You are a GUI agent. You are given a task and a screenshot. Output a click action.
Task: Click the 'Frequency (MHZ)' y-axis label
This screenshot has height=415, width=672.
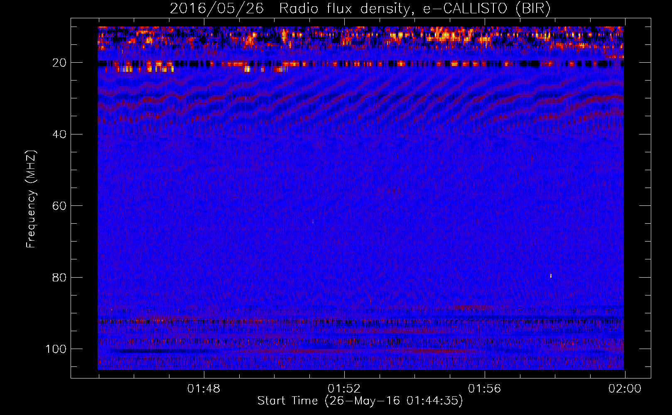tap(31, 199)
